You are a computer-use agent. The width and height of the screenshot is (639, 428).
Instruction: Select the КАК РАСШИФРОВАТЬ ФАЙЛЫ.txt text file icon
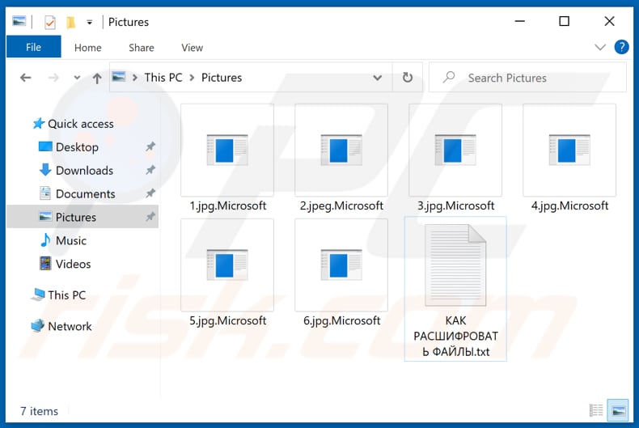coord(455,265)
